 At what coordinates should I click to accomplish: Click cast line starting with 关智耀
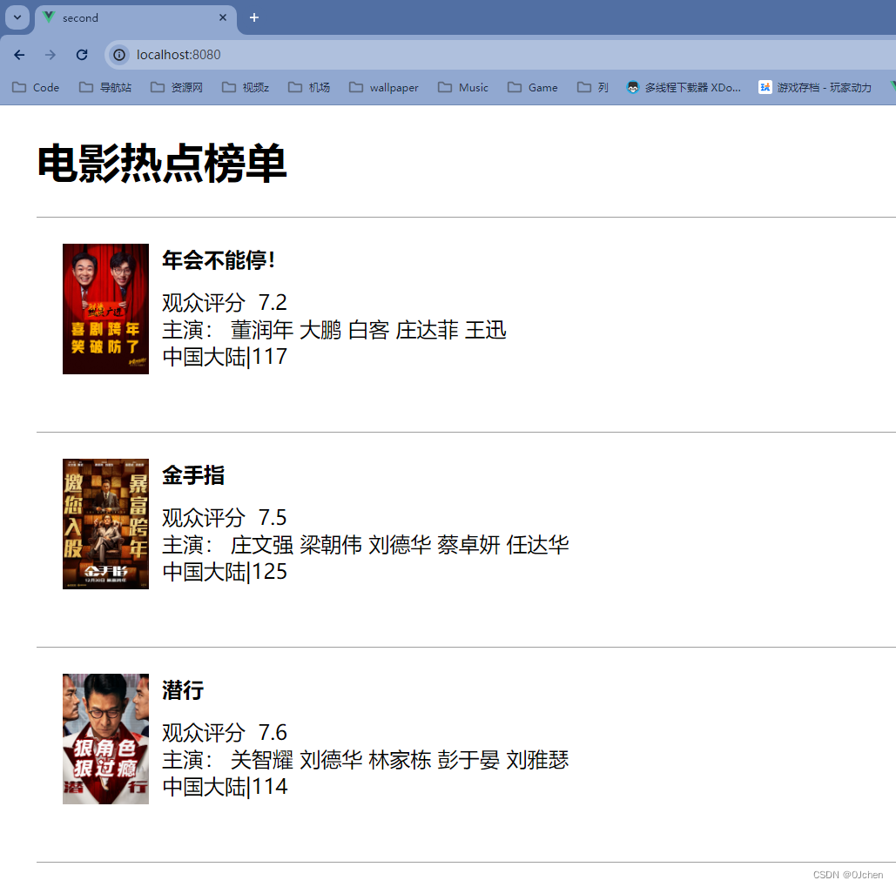coord(366,760)
